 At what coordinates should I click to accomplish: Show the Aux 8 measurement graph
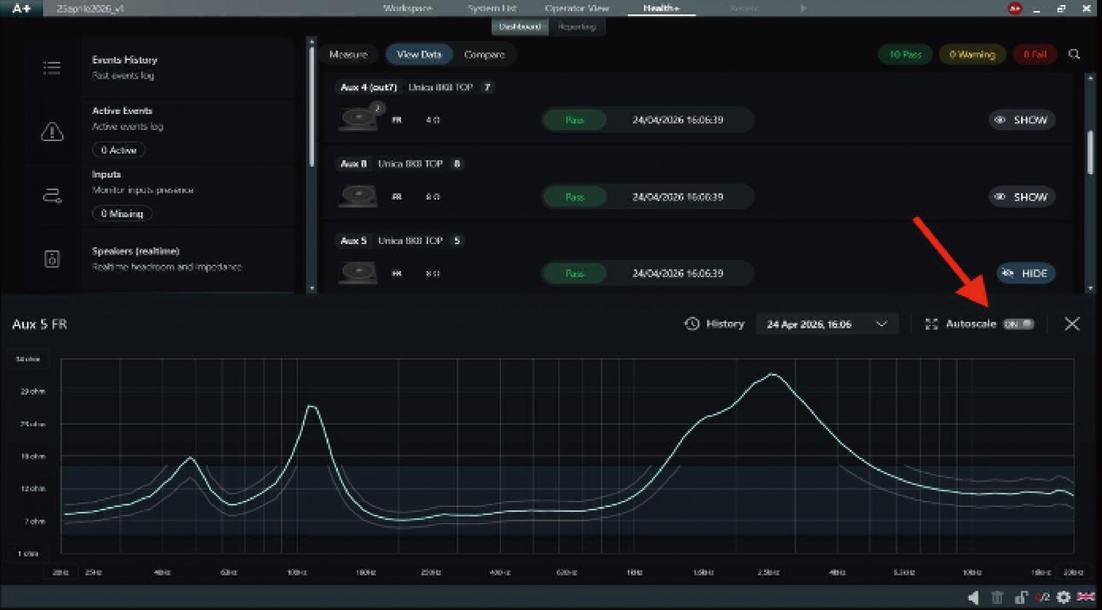pos(1022,197)
